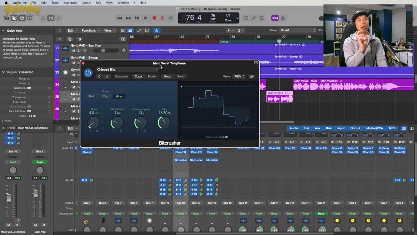The image size is (417, 235).
Task: Open the Navigate menu
Action: pyautogui.click(x=70, y=3)
